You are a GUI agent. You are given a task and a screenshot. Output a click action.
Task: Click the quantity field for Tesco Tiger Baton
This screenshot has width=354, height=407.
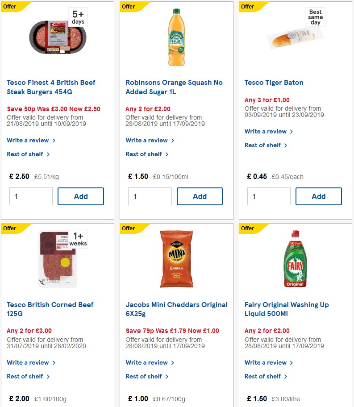tap(269, 196)
